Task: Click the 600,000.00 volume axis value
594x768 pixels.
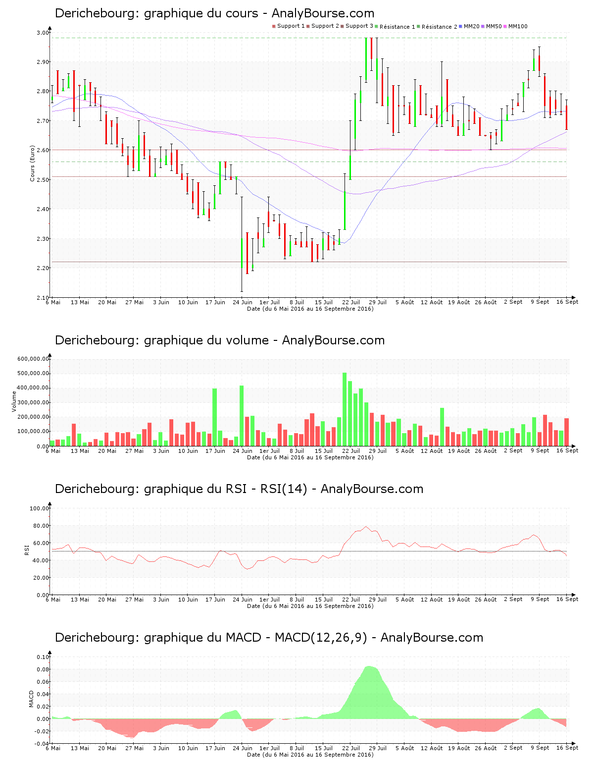Action: click(x=33, y=359)
